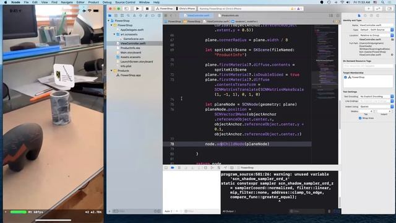Stop the running FlowerShop app
The image size is (396, 223).
(x=147, y=9)
